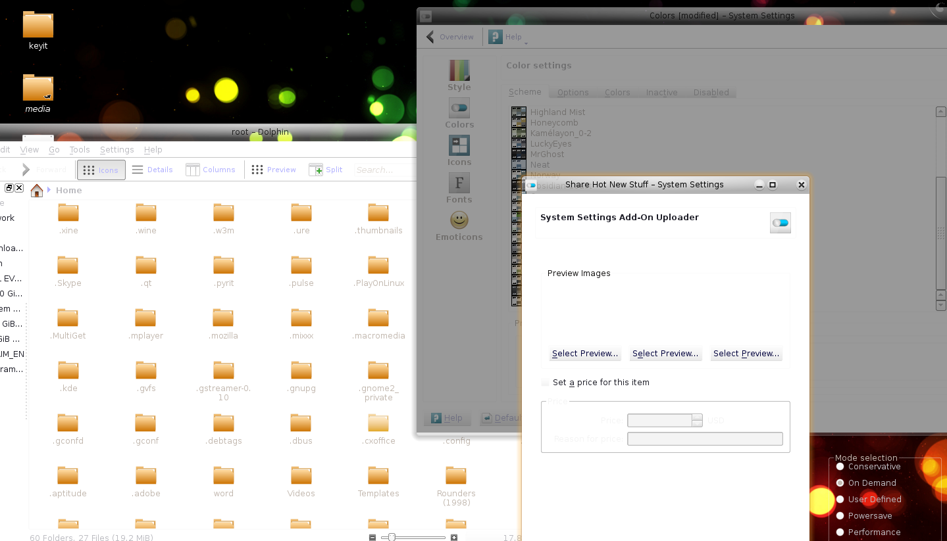
Task: Click the first Select Preview button
Action: [x=584, y=354]
